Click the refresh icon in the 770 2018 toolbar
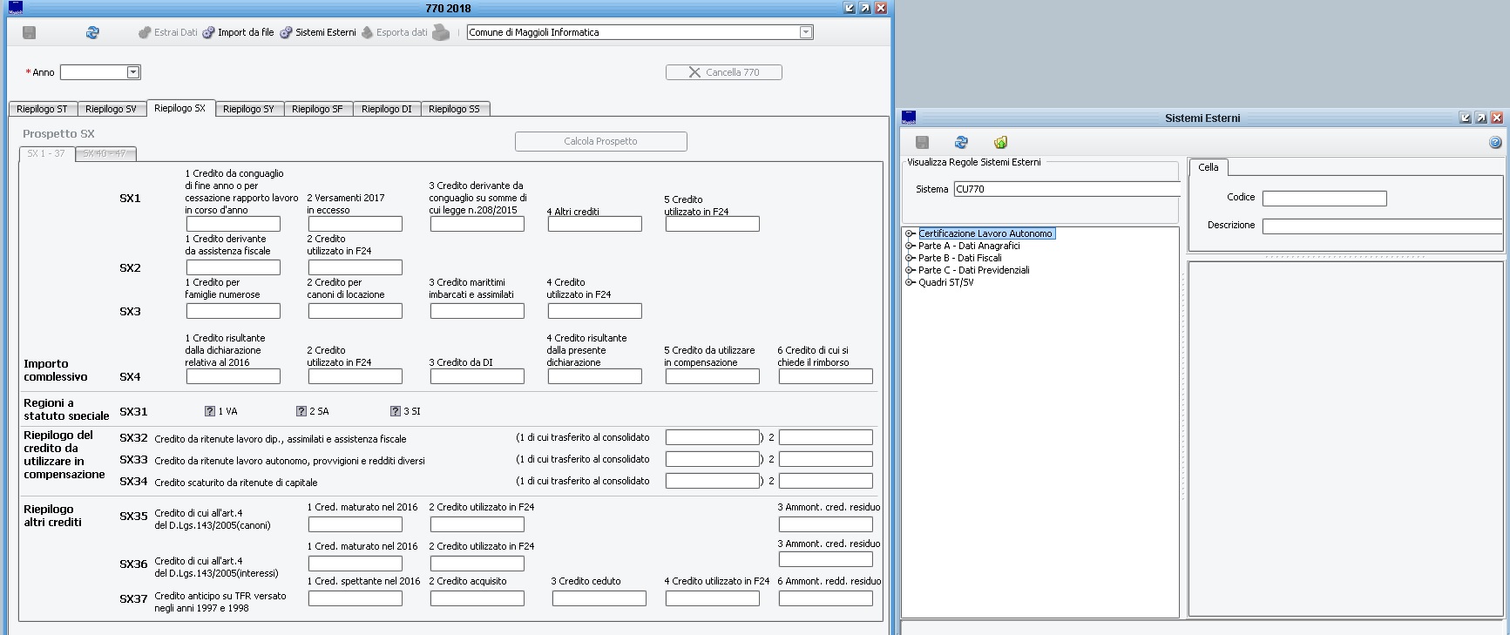This screenshot has width=1510, height=635. point(92,32)
